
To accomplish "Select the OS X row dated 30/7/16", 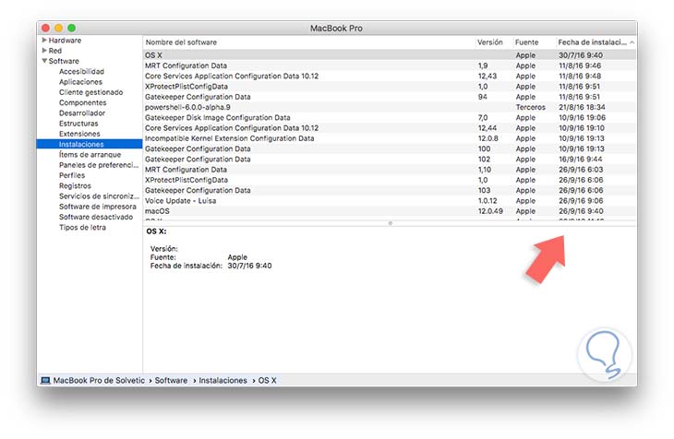I will pos(390,55).
